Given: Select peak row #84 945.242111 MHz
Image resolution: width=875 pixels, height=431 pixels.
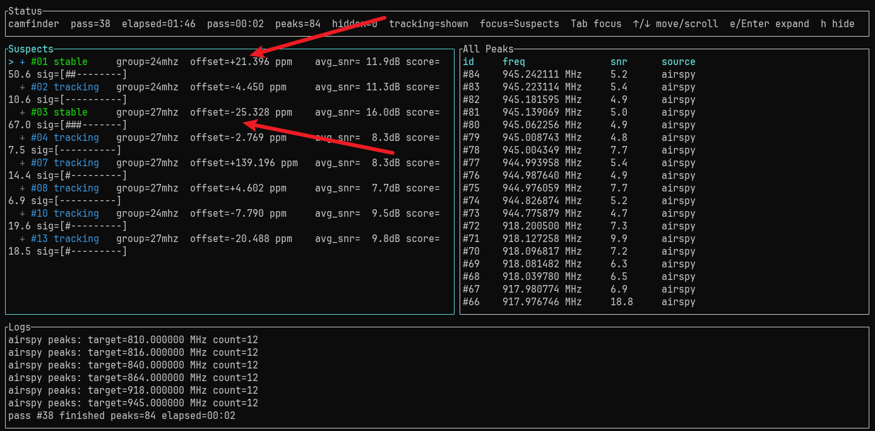Looking at the screenshot, I should click(579, 75).
